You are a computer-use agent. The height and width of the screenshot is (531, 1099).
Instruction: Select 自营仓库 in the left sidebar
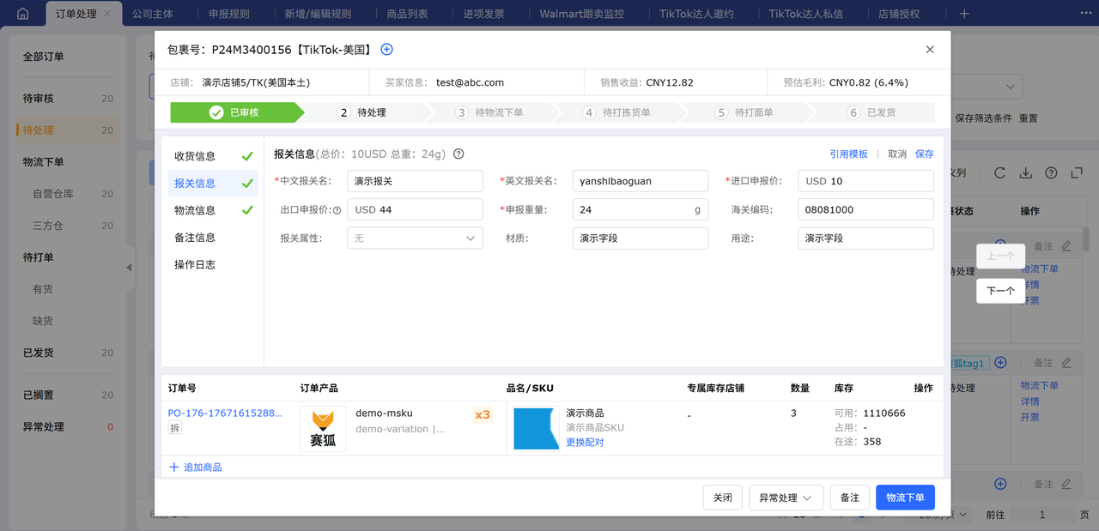point(69,194)
